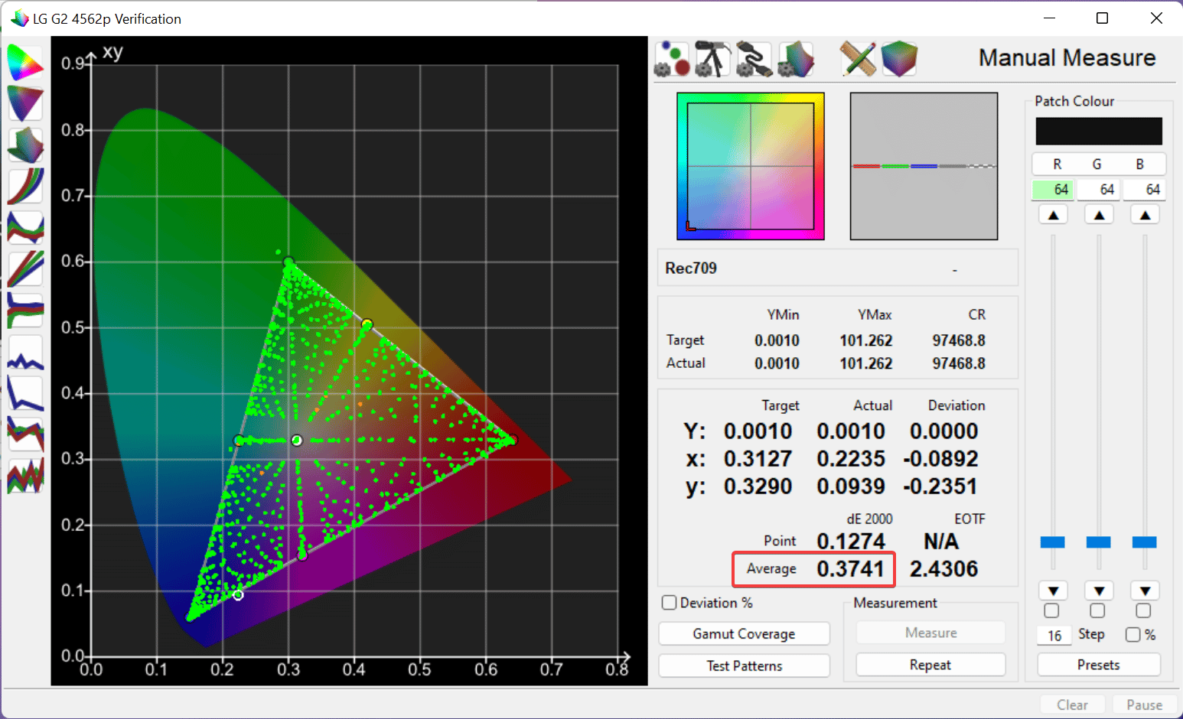Click the Step value input field
Screen dimensions: 1183x719
[1054, 635]
